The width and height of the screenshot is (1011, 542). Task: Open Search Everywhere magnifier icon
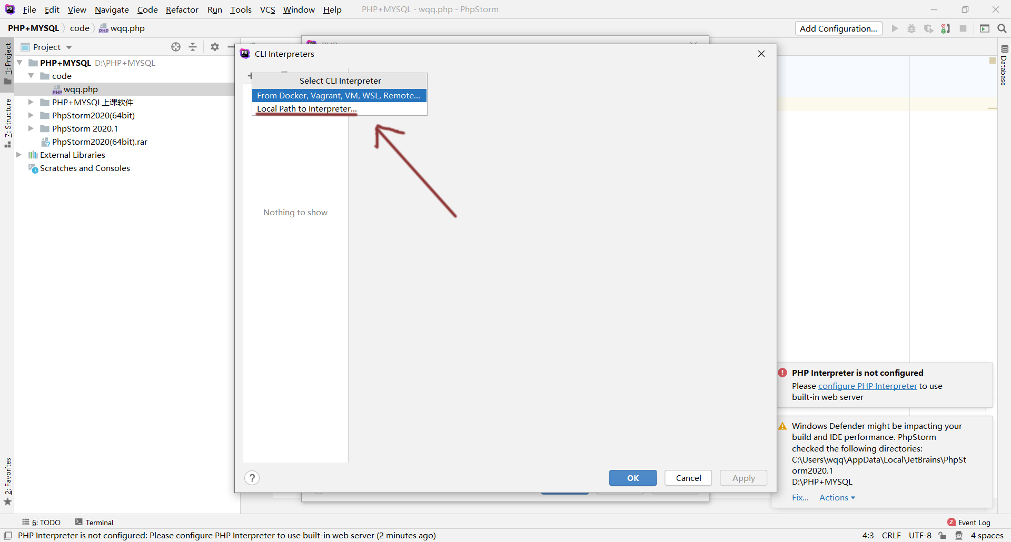[1002, 28]
